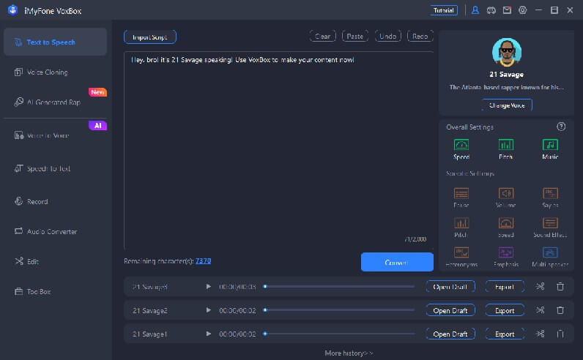Open the specific Volume setting
The height and width of the screenshot is (360, 583).
click(x=505, y=198)
